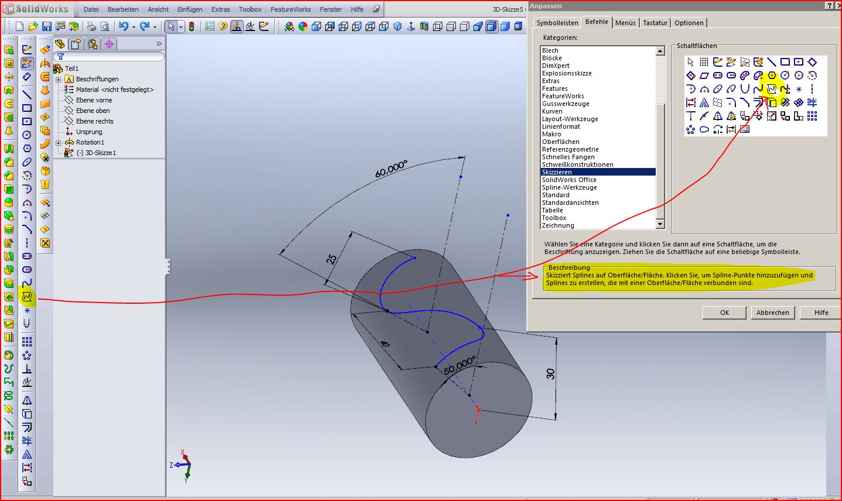Switch to the Optionen tab

[x=689, y=23]
